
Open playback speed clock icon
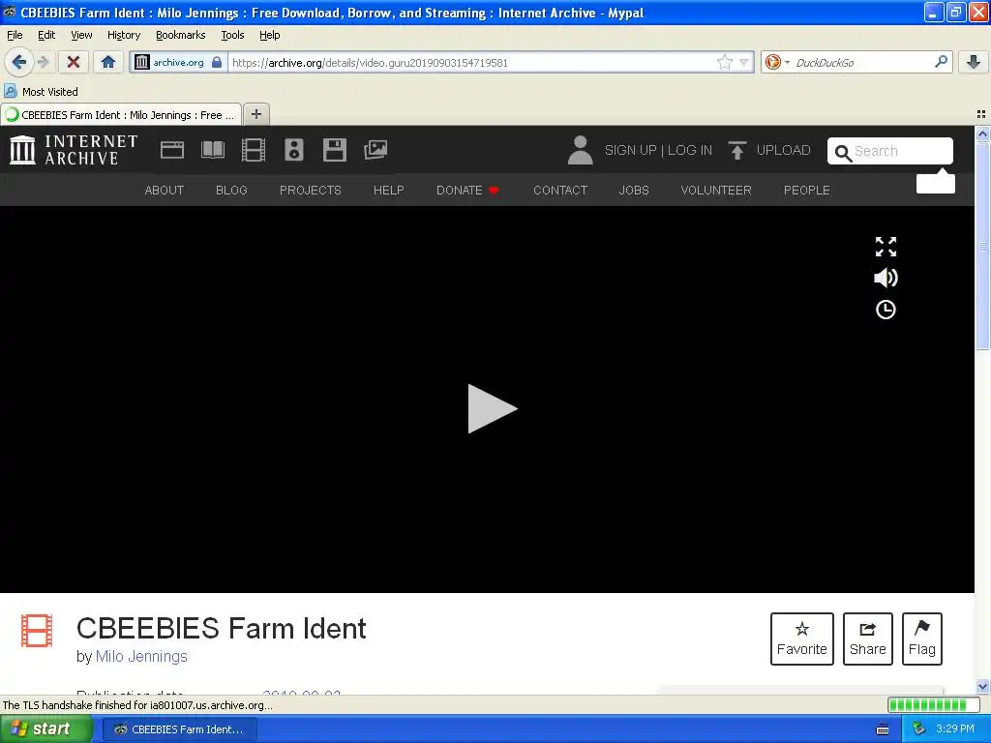(x=886, y=310)
